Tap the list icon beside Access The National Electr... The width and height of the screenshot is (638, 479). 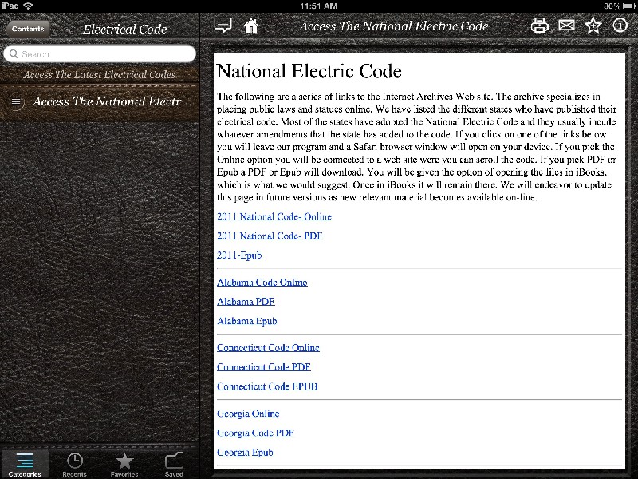[16, 102]
